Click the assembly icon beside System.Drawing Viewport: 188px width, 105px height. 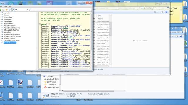(x=2, y=38)
